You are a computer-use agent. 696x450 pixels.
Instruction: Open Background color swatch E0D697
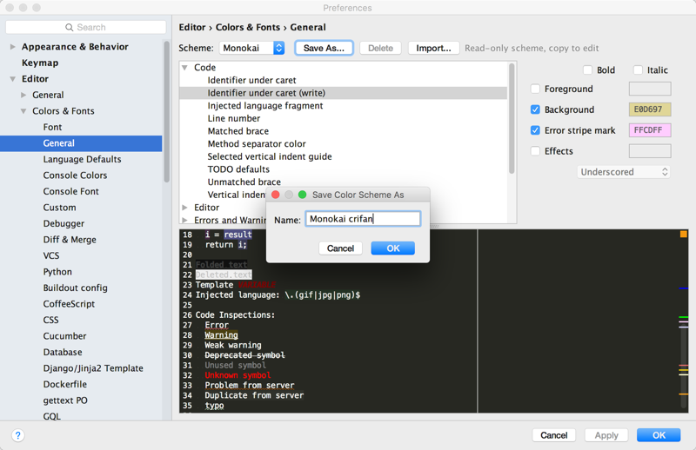pos(650,109)
